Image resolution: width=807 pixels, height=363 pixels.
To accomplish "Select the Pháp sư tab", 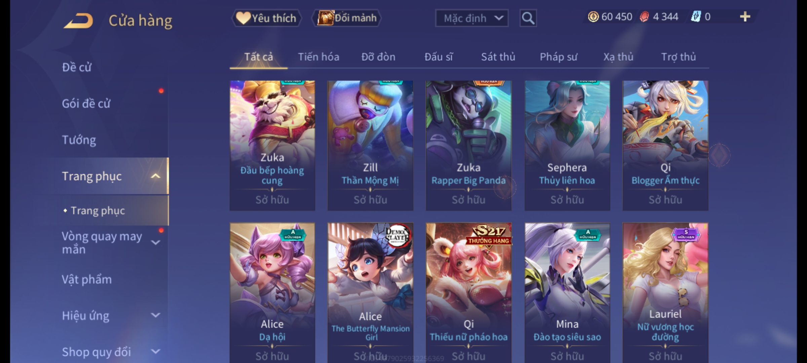I will 559,57.
